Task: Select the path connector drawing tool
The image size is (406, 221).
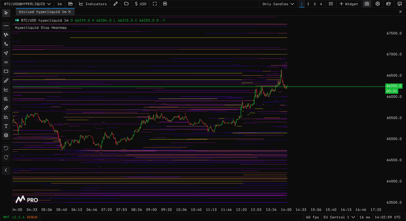Action: click(6, 44)
